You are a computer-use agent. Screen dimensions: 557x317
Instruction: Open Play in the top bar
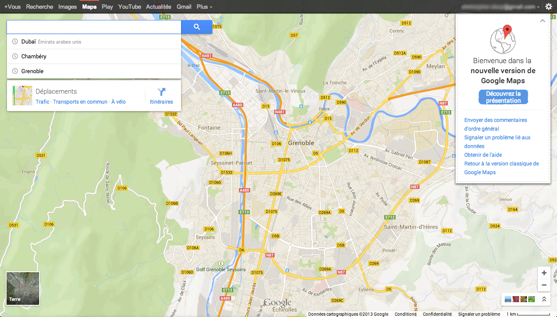[107, 7]
